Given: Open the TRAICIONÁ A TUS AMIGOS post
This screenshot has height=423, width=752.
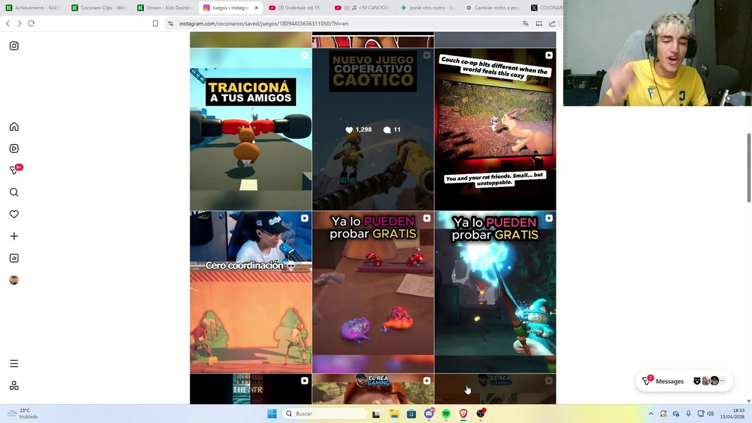Looking at the screenshot, I should 251,129.
